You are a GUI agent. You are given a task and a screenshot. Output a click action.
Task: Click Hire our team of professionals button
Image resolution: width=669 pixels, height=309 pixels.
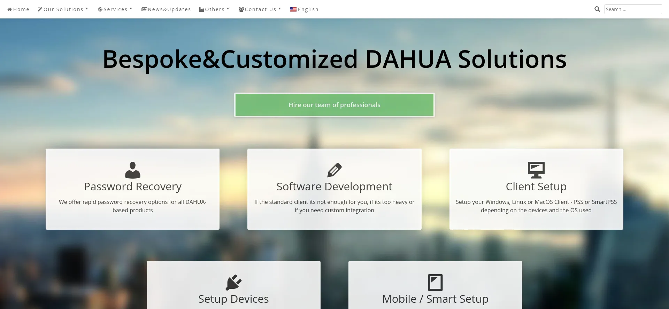pos(334,105)
